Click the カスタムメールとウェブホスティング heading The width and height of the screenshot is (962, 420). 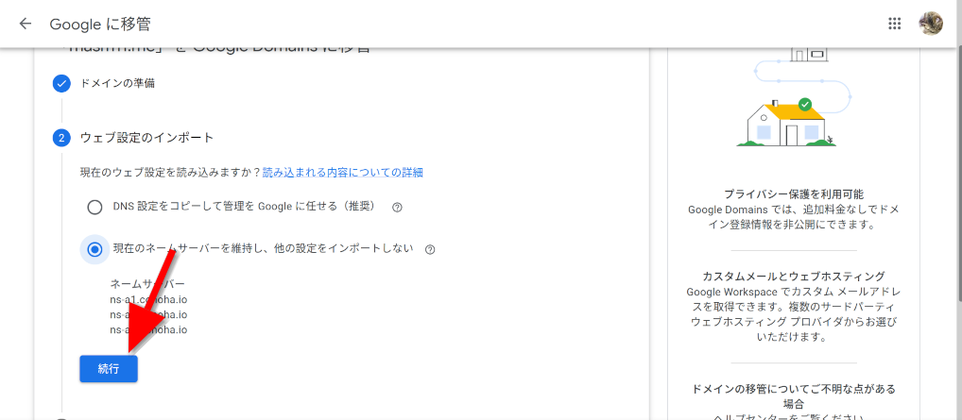point(793,276)
